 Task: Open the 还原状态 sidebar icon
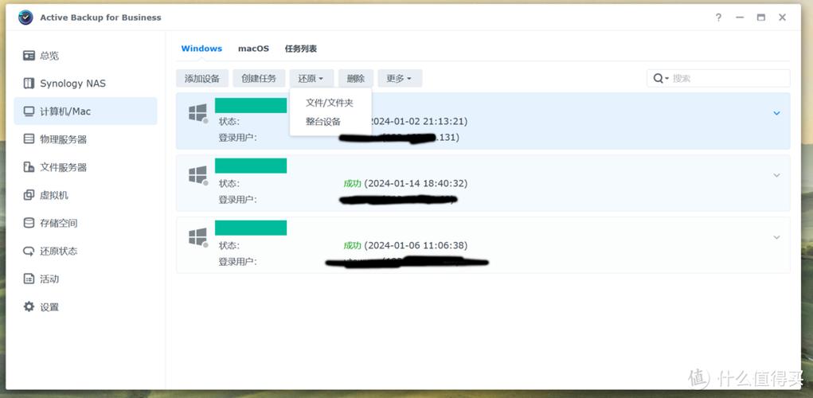(x=29, y=252)
